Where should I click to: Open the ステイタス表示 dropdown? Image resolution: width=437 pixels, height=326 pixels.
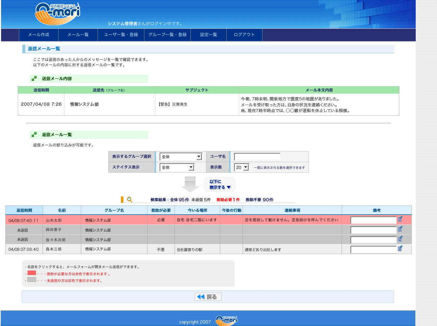177,167
